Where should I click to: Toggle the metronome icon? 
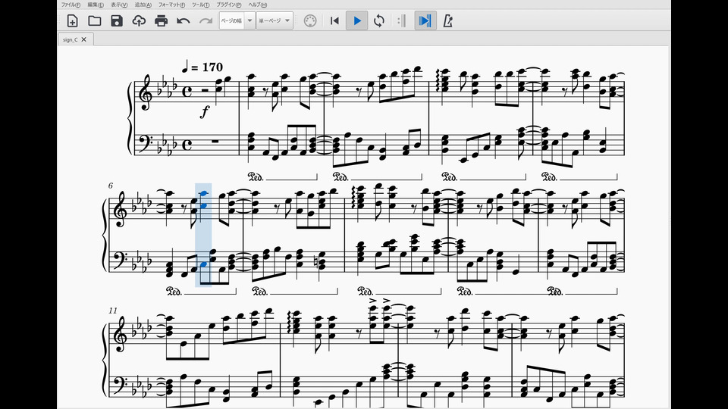tap(447, 21)
